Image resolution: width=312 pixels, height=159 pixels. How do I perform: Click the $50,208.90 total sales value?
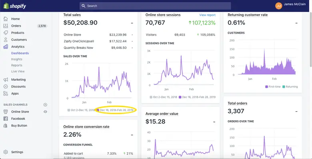pos(80,23)
